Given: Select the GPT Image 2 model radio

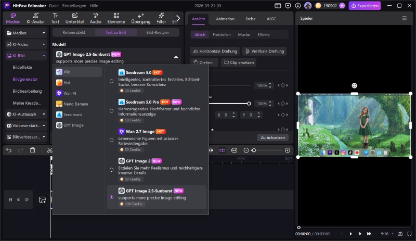Looking at the screenshot, I should coord(111,170).
